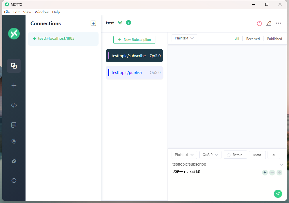Open the QoS 0 publish dropdown
289x203 pixels.
tap(210, 155)
